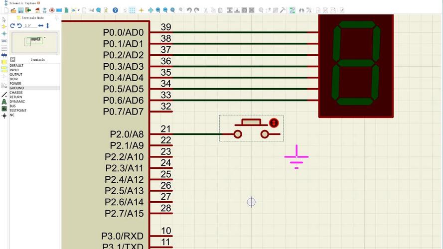Click the Zoom In magnifier icon
This screenshot has width=443, height=249.
[158, 10]
